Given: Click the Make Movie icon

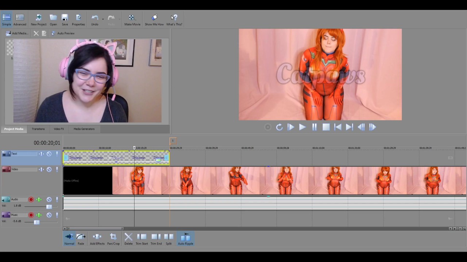Looking at the screenshot, I should click(x=132, y=20).
